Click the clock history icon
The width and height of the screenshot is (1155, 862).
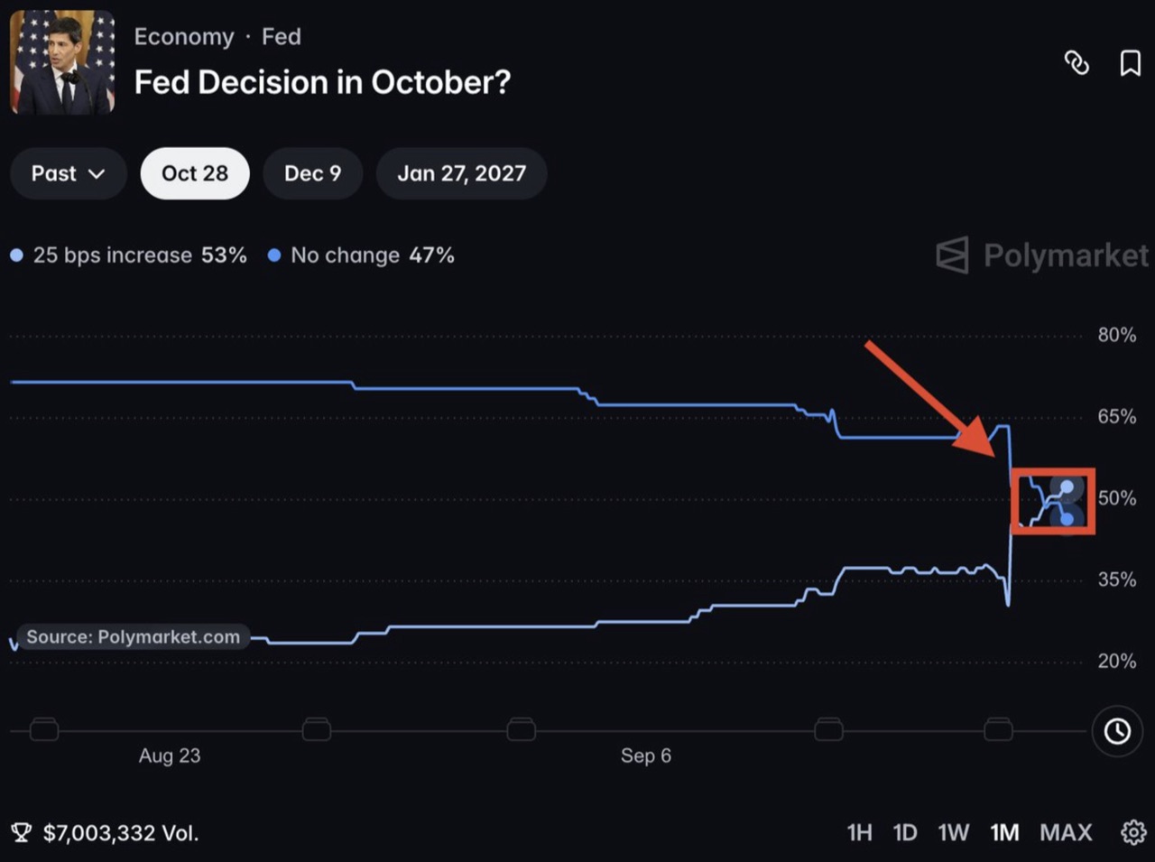coord(1117,731)
